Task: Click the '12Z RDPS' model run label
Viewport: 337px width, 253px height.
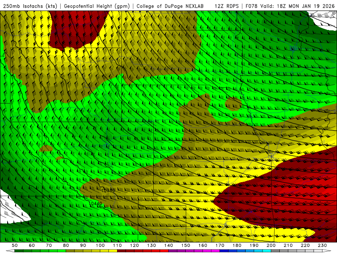Action: [x=227, y=6]
